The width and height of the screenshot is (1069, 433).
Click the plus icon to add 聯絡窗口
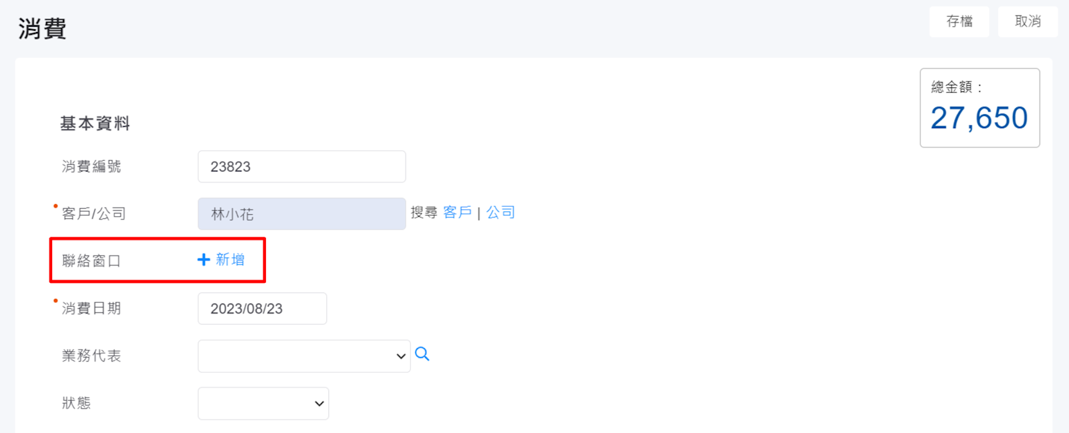204,260
